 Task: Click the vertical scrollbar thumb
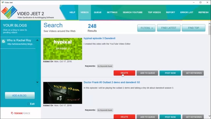coord(210,30)
